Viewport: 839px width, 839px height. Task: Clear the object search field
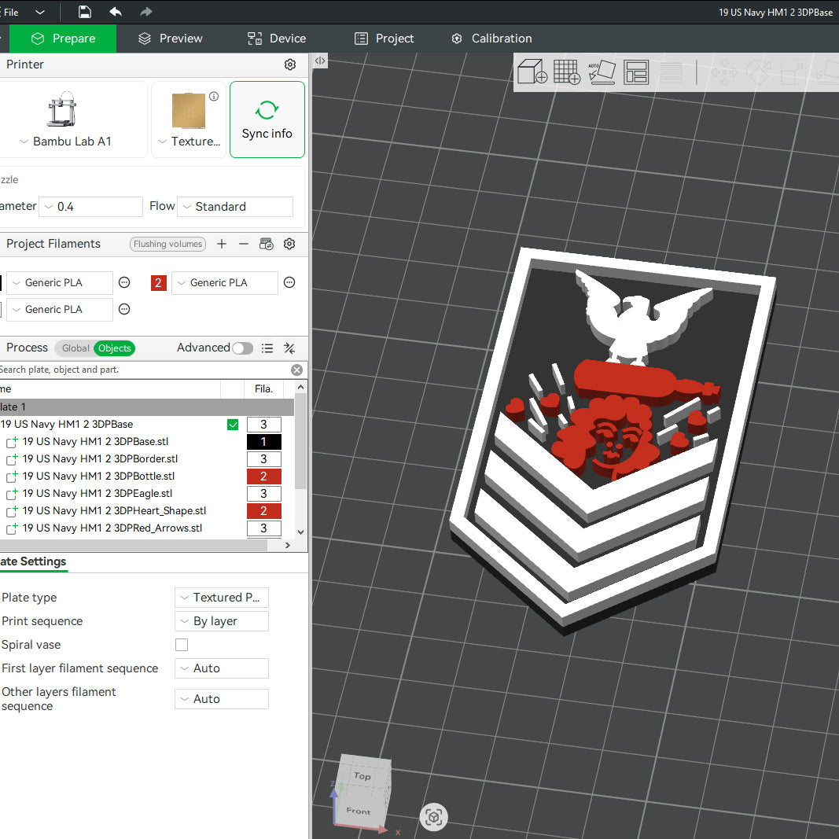(297, 370)
